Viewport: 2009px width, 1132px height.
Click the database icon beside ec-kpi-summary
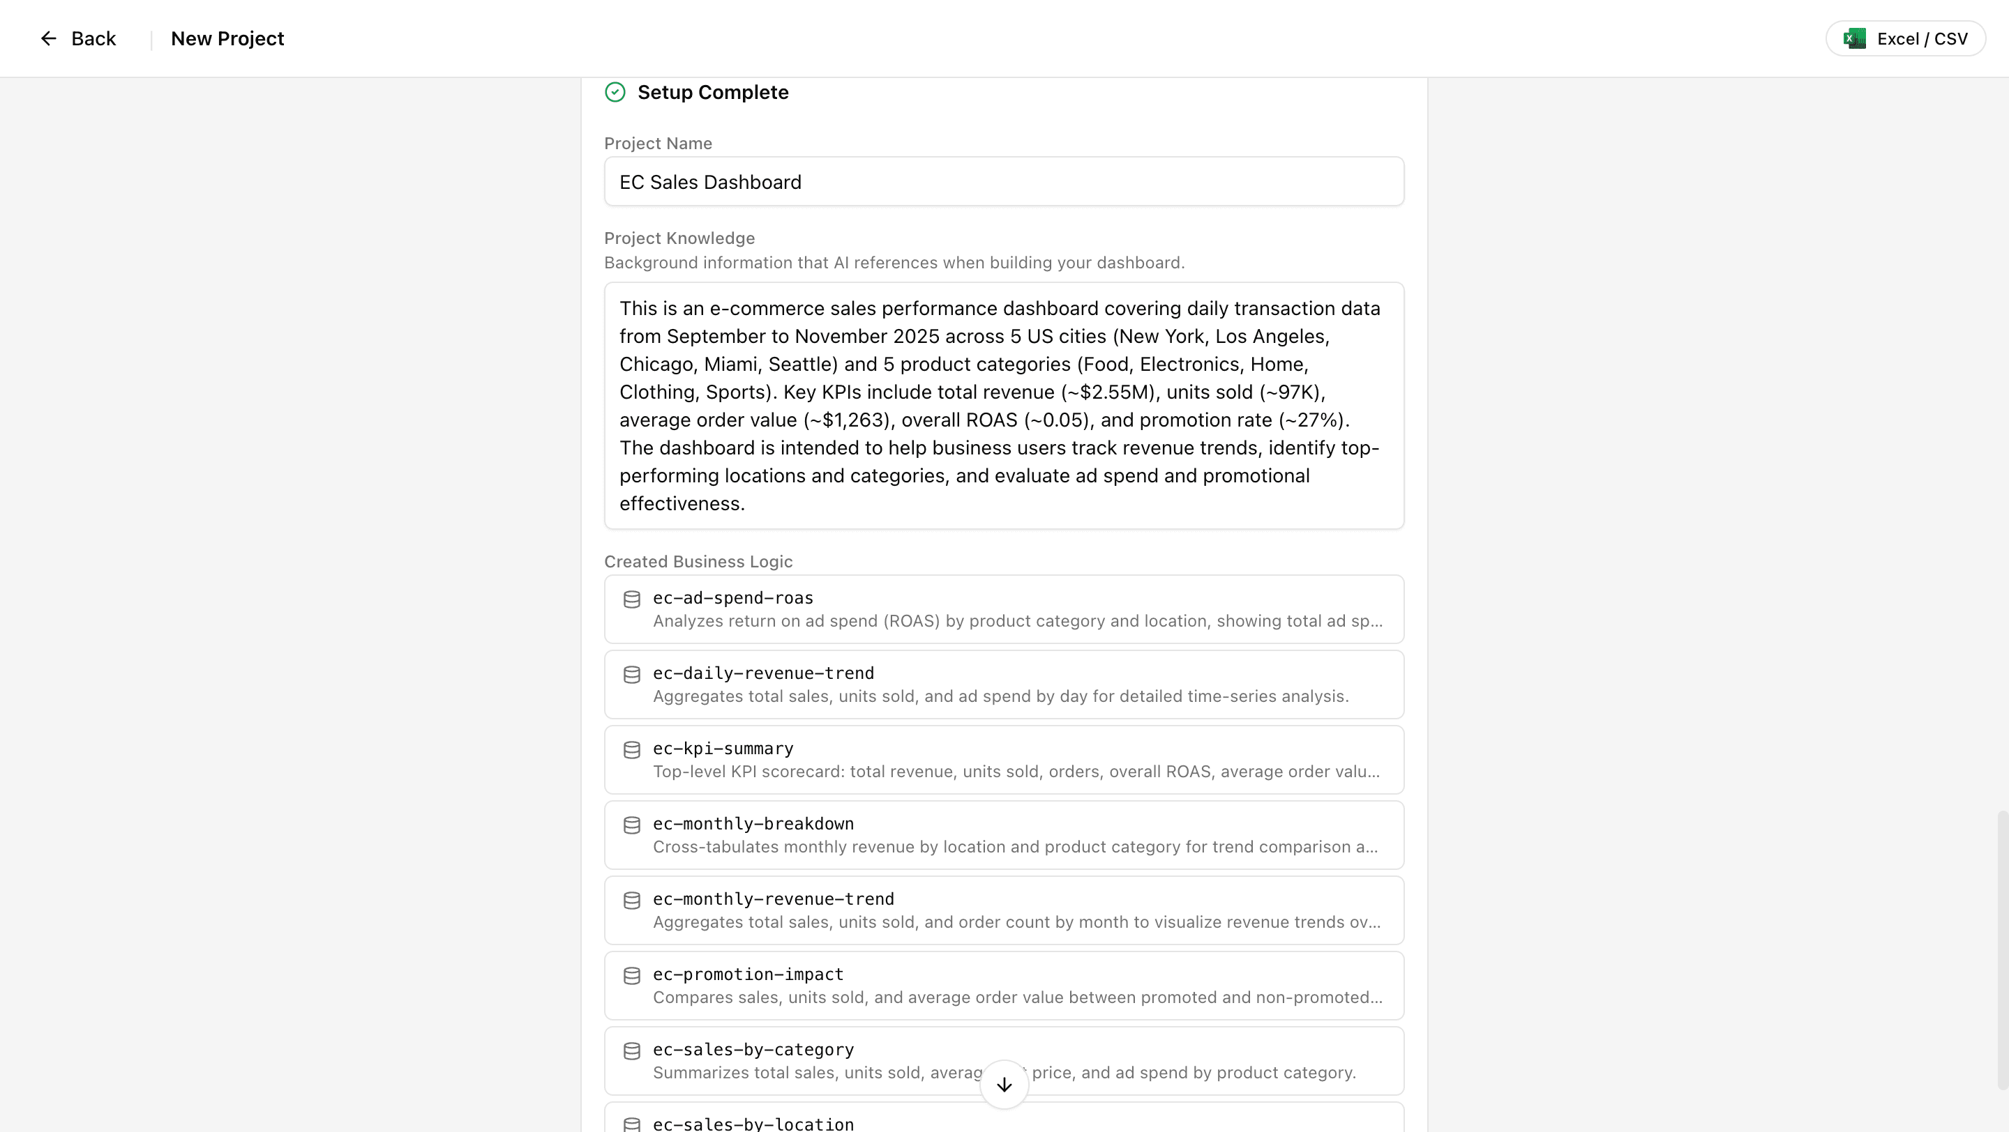tap(632, 750)
